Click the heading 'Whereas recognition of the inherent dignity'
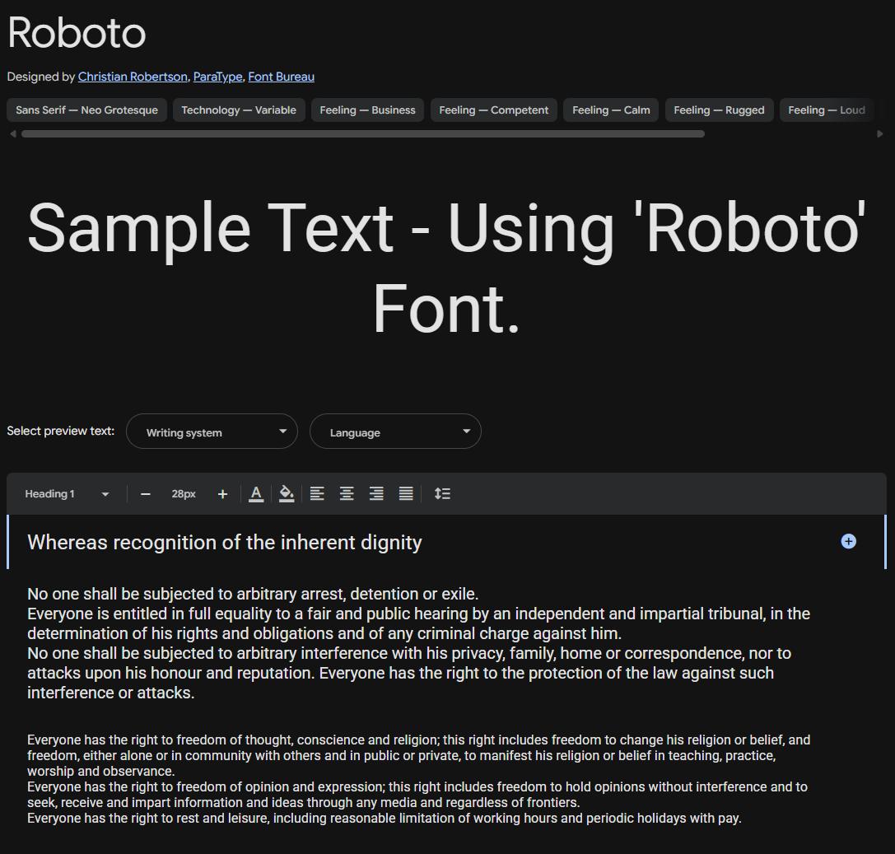 point(224,543)
